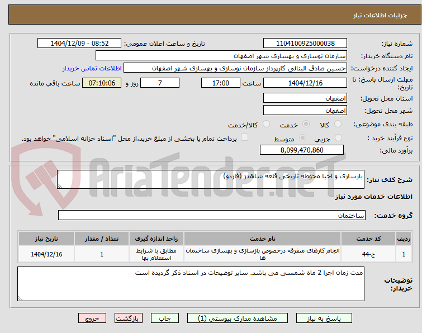Viewport: 422px width, 333px height.
Task: Click the delivery province field اصفهان
Action: [x=305, y=98]
